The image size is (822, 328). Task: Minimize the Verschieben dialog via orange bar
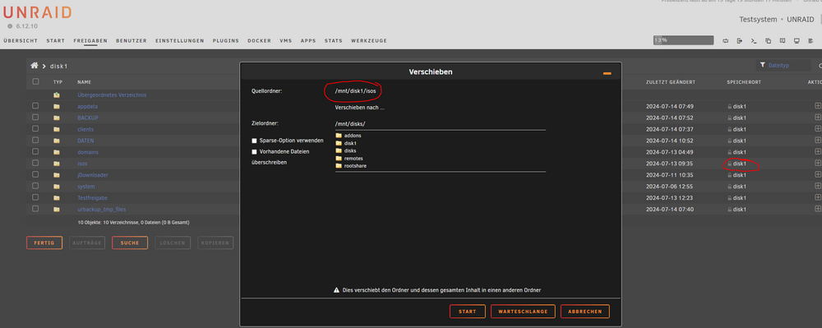607,73
